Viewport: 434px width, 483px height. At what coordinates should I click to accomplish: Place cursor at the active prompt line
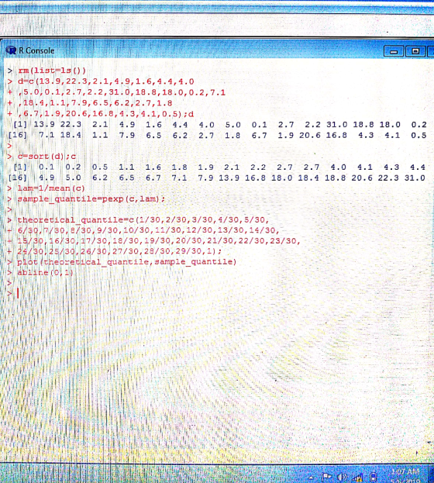point(18,293)
